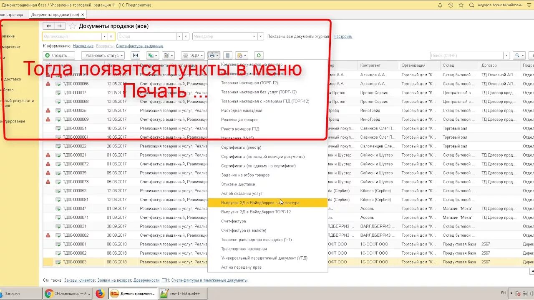Viewport: 534px width, 300px height.
Task: Sort by the Договор column header
Action: point(499,65)
